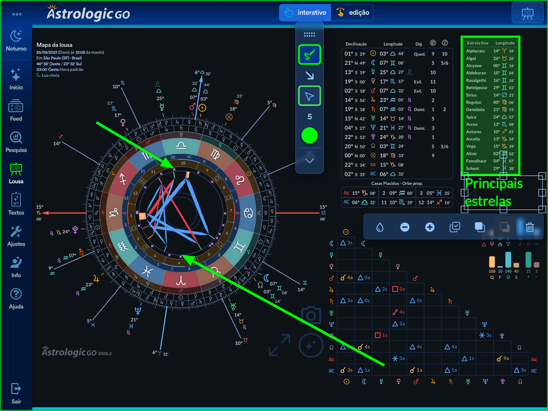
Task: Open the presentation board icon at top right
Action: pos(527,13)
